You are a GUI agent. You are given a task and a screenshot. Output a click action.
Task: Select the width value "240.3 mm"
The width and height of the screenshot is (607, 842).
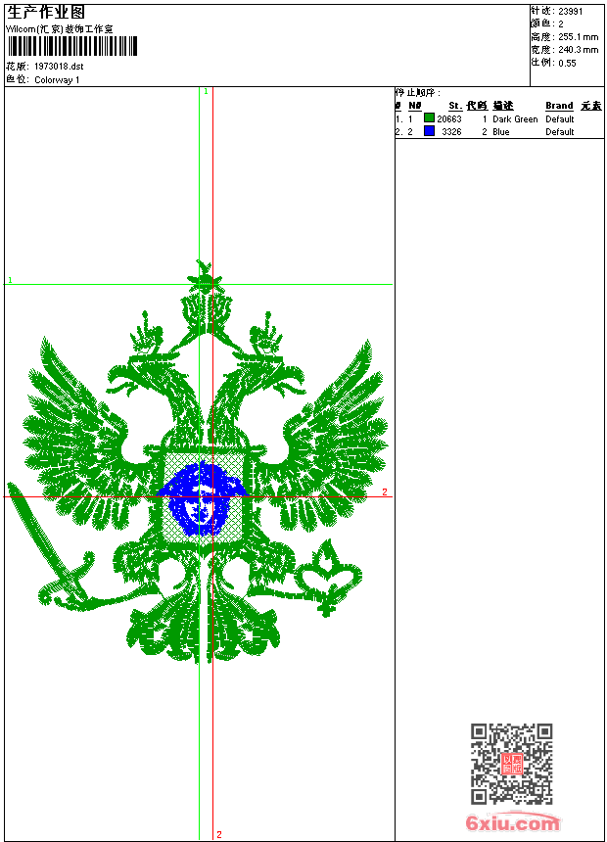click(x=578, y=50)
